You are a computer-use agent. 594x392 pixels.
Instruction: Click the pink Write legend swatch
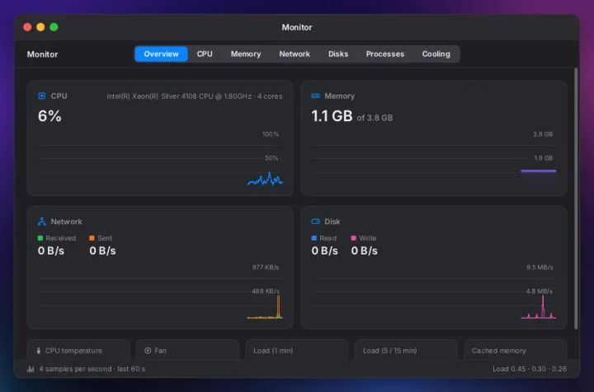pos(353,238)
